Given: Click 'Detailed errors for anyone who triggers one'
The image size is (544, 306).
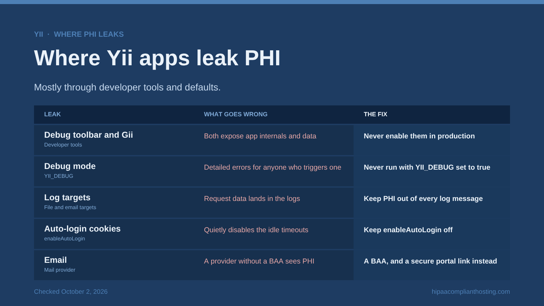Looking at the screenshot, I should [272, 167].
